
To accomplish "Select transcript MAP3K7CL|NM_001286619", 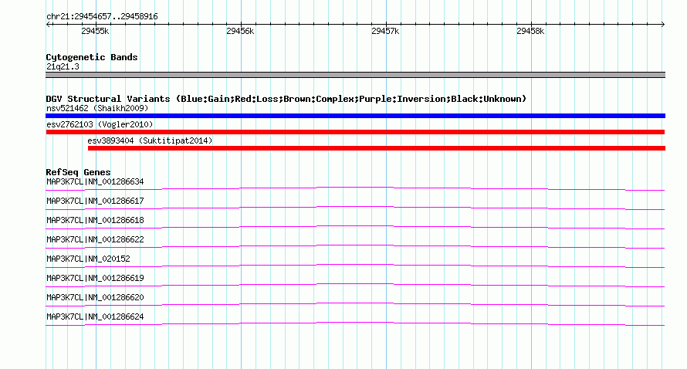I will click(x=95, y=278).
